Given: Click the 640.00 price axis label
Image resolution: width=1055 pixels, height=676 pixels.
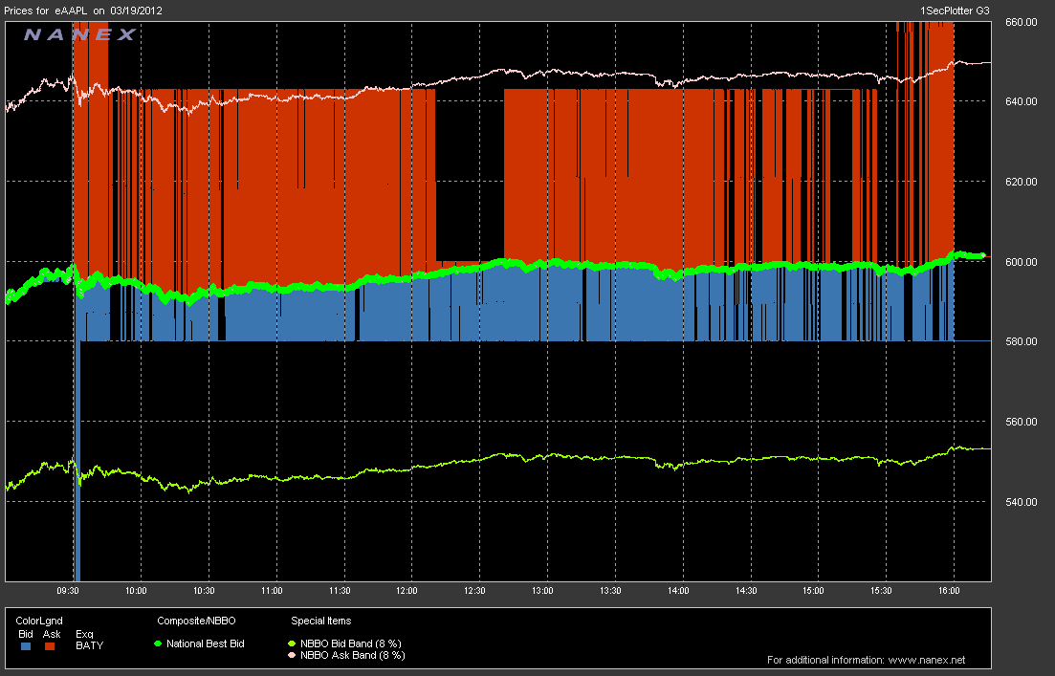Looking at the screenshot, I should (1021, 101).
